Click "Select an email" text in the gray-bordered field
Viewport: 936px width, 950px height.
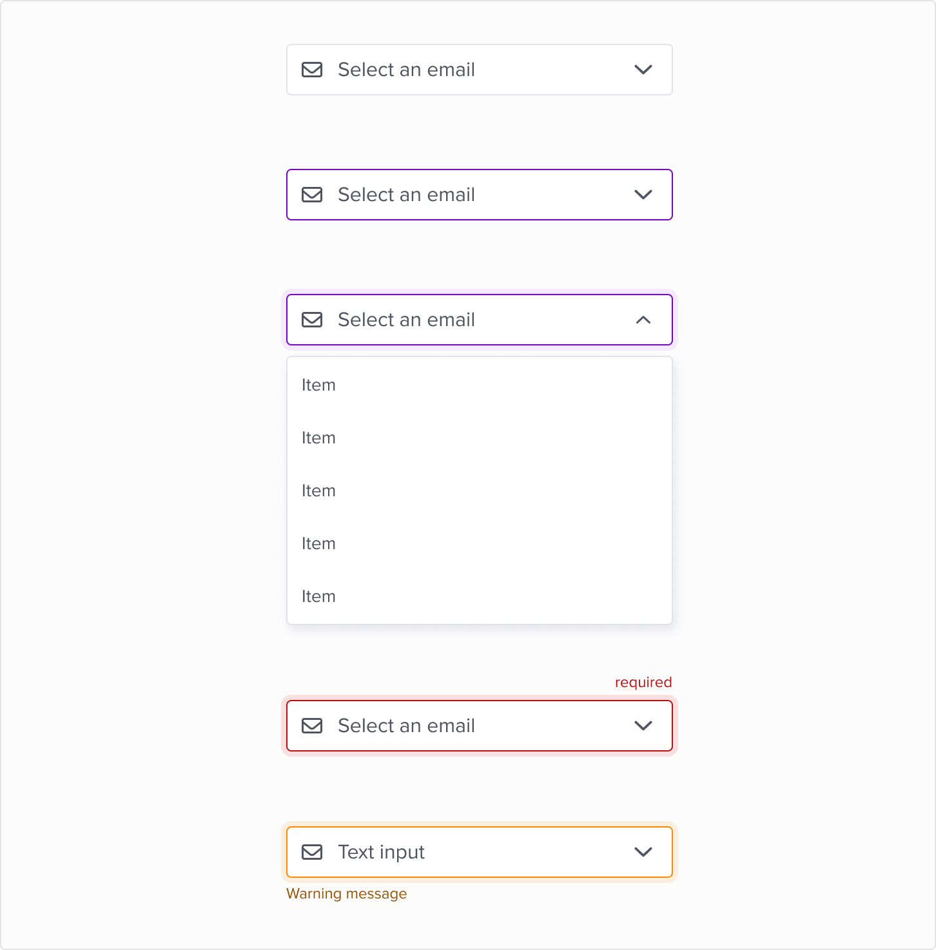[x=406, y=70]
